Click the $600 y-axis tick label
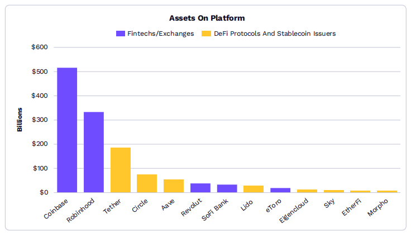 (x=40, y=48)
